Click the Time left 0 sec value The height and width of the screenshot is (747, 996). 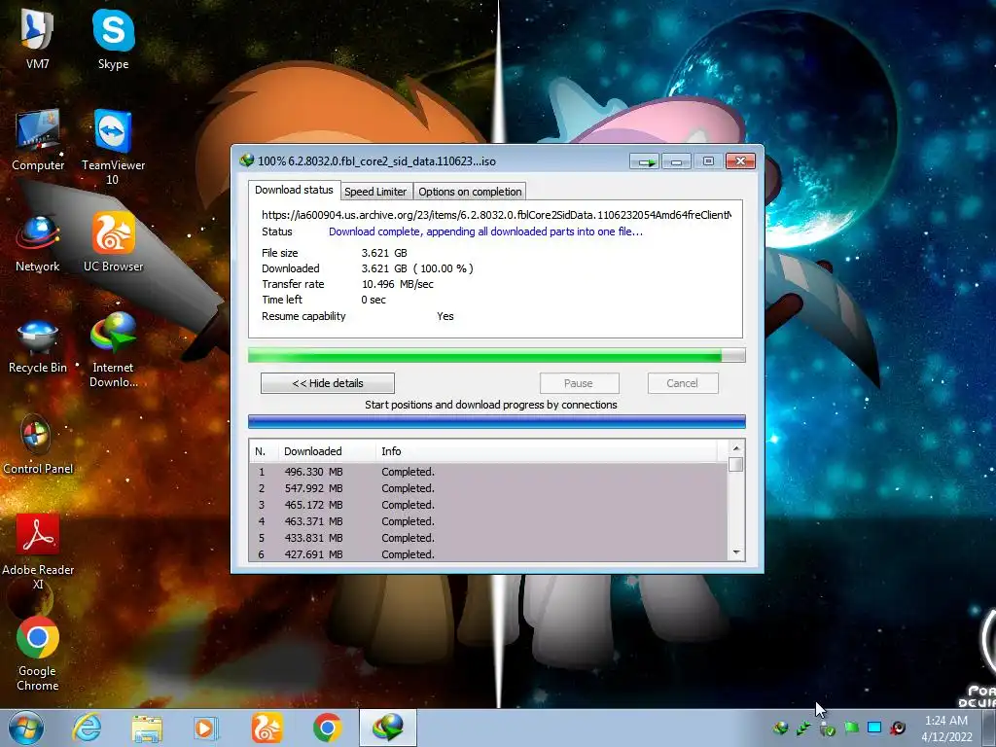(x=373, y=300)
